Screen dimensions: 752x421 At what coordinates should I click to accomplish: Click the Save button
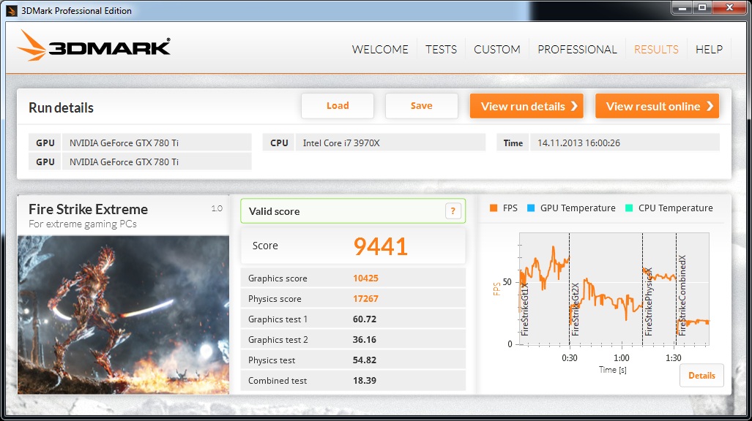click(422, 106)
